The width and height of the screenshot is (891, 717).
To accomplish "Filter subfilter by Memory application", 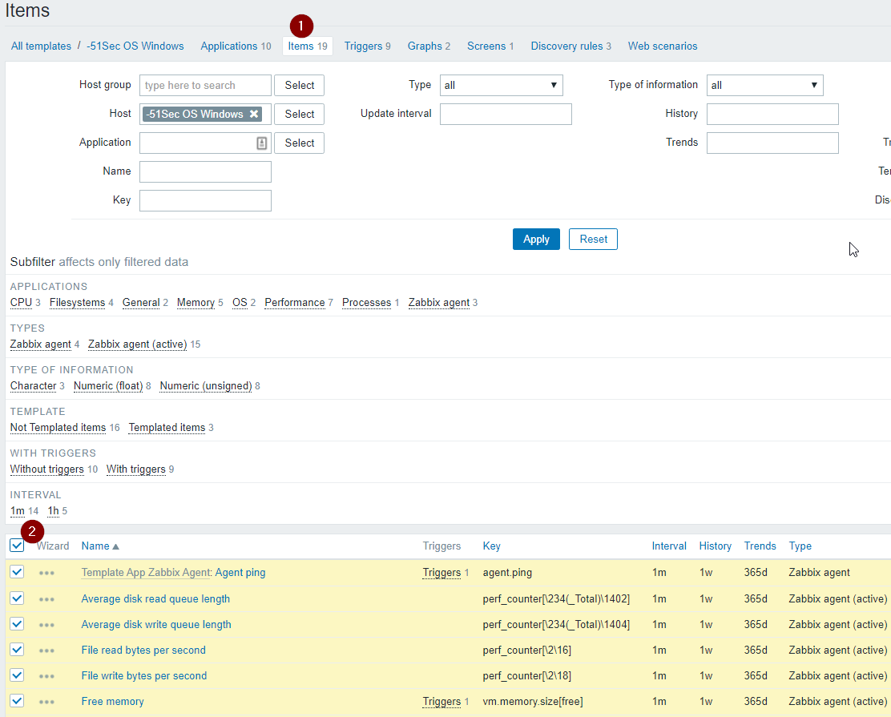I will [x=196, y=302].
